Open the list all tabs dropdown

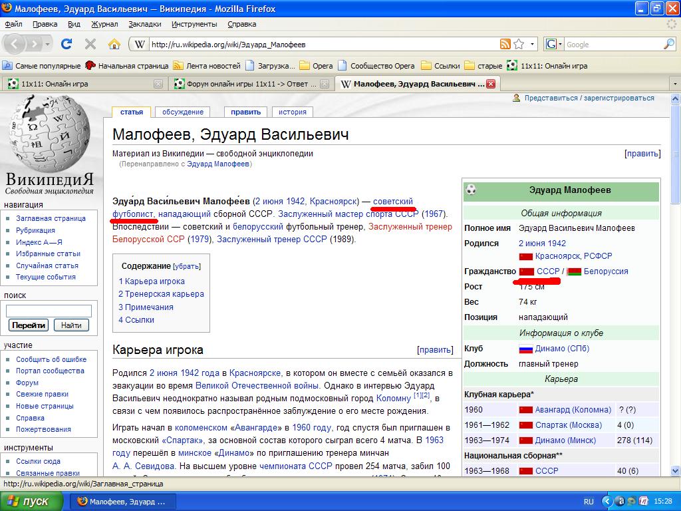coord(674,84)
